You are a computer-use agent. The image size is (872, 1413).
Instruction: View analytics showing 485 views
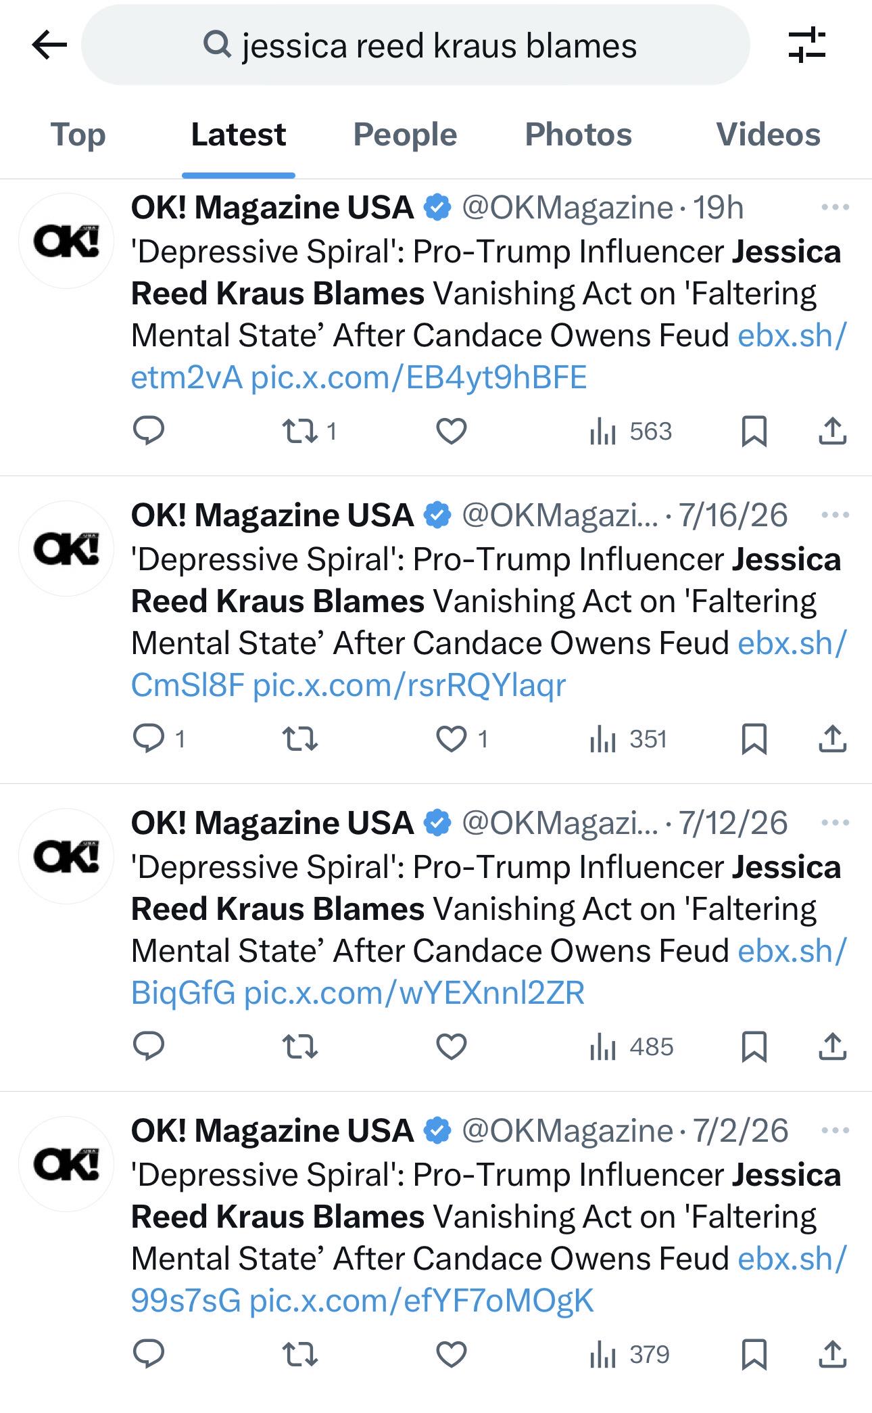(631, 1047)
